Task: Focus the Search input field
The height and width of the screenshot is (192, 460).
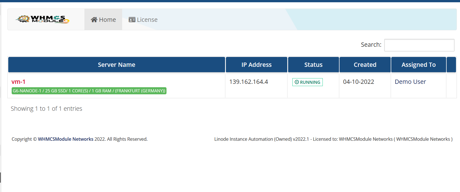Action: [419, 45]
